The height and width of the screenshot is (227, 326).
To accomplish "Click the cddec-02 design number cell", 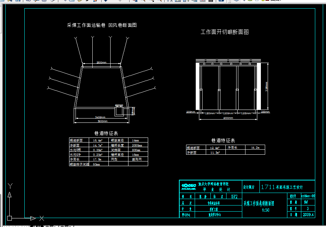I will tap(308, 196).
